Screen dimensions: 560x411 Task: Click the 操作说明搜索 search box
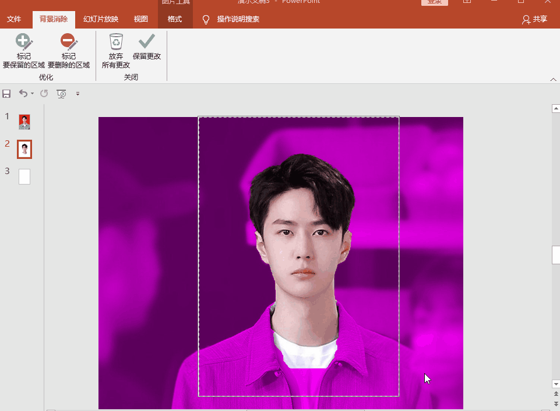pyautogui.click(x=238, y=19)
